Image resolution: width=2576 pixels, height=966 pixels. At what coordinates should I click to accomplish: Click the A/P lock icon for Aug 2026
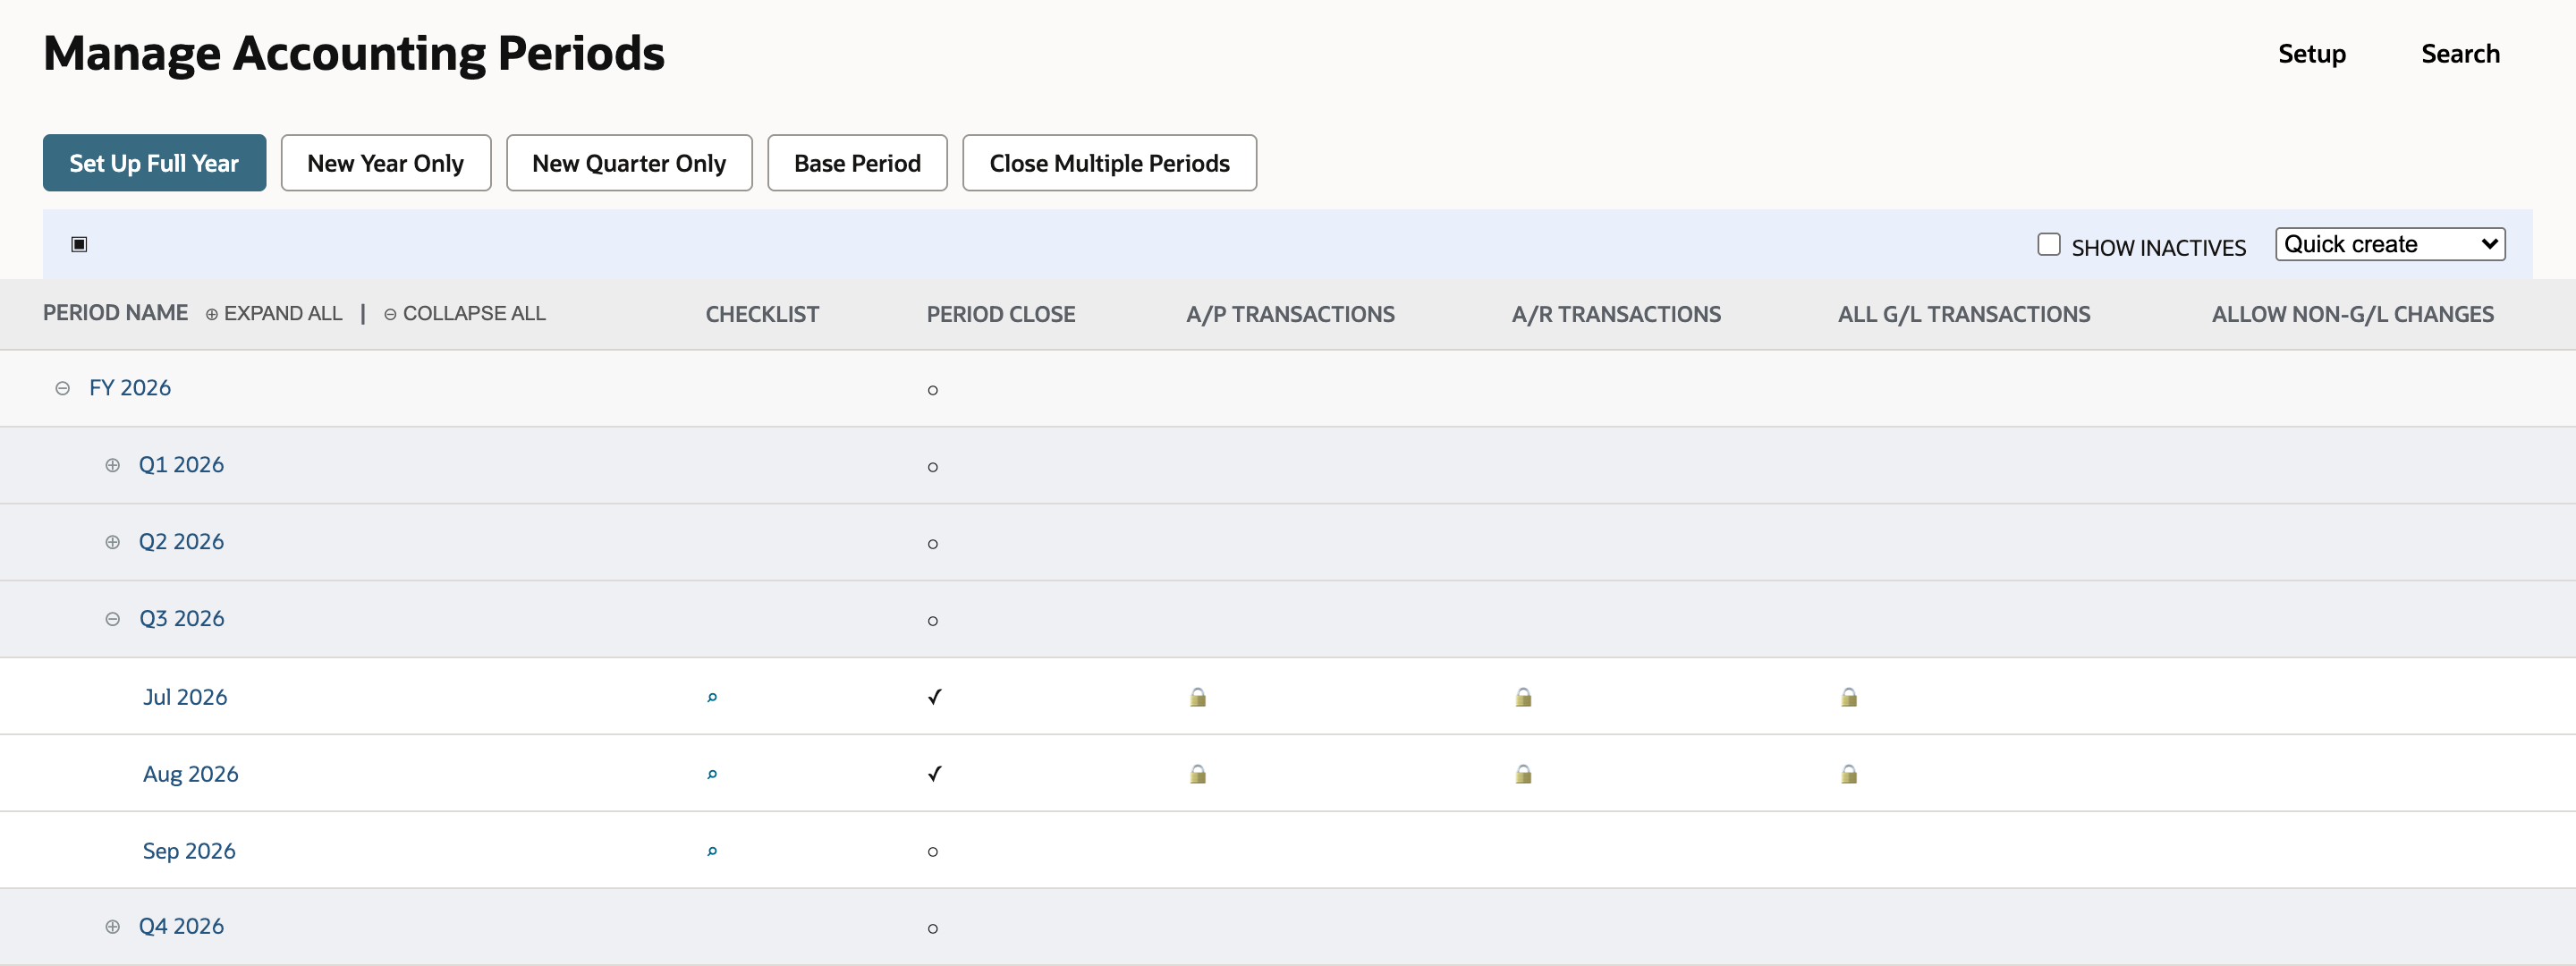point(1197,774)
